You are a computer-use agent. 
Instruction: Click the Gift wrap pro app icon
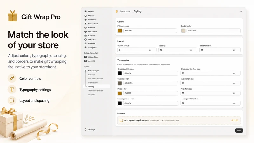click(x=85, y=71)
